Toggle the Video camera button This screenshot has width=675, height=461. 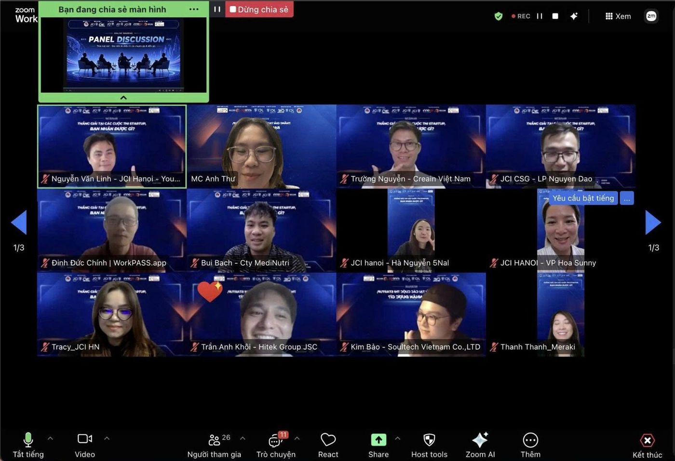85,445
